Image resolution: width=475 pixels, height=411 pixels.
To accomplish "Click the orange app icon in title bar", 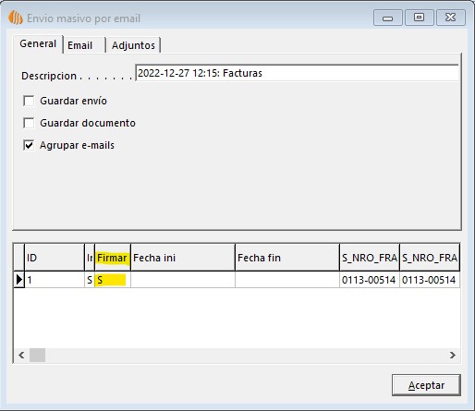I will point(16,18).
